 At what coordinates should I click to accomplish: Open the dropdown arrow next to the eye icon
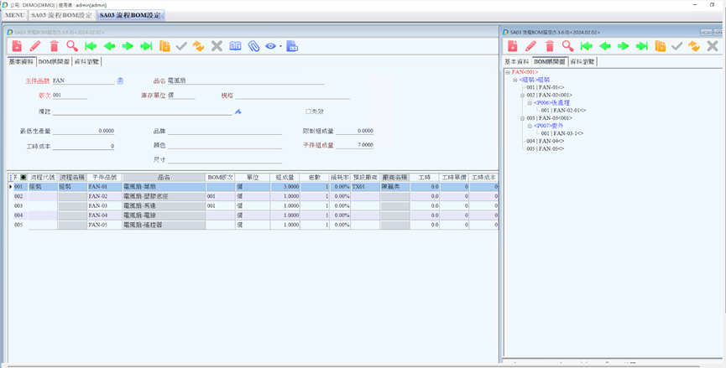coord(280,46)
